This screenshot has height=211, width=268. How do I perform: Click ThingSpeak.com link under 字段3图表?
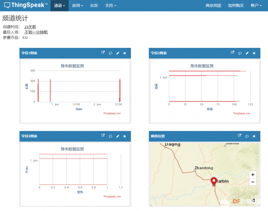point(112,196)
